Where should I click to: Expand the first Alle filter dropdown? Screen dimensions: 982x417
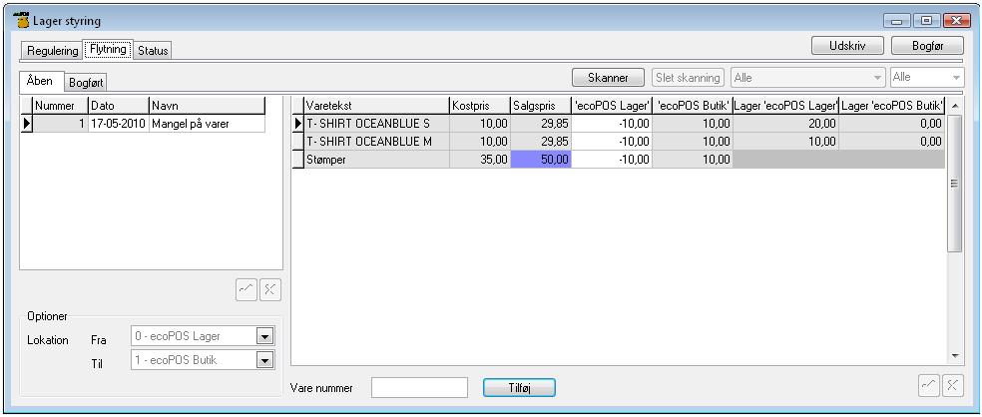point(878,77)
